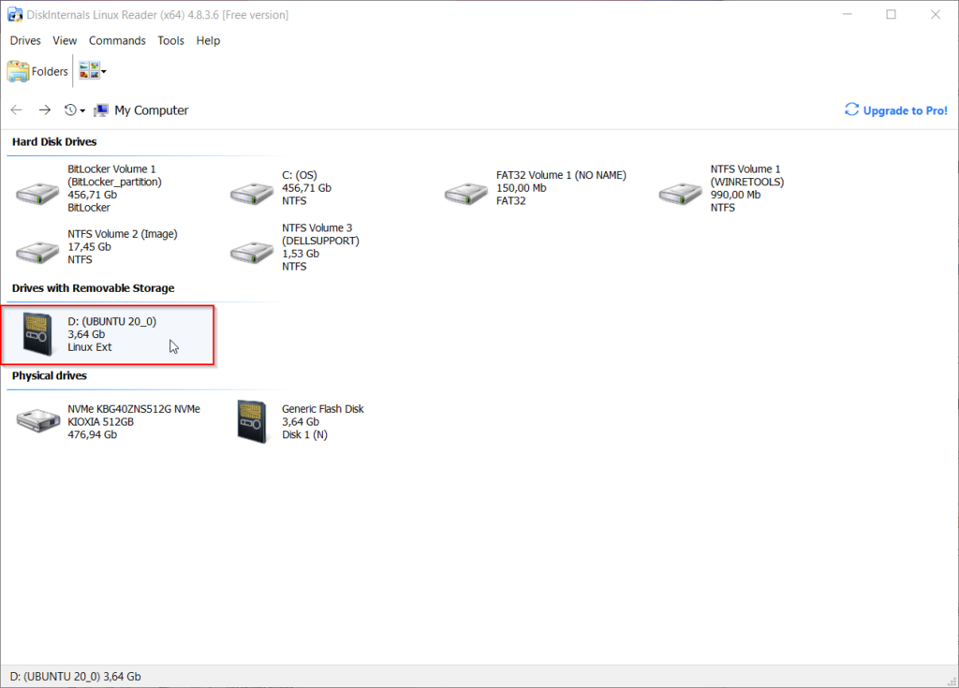Viewport: 959px width, 688px height.
Task: Open the Help menu
Action: pos(208,40)
